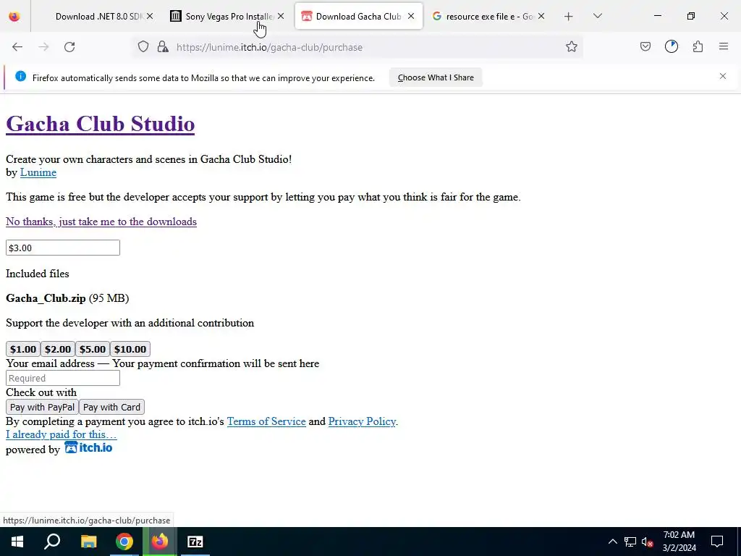Open network status tray icon
The width and height of the screenshot is (741, 556).
(x=630, y=542)
